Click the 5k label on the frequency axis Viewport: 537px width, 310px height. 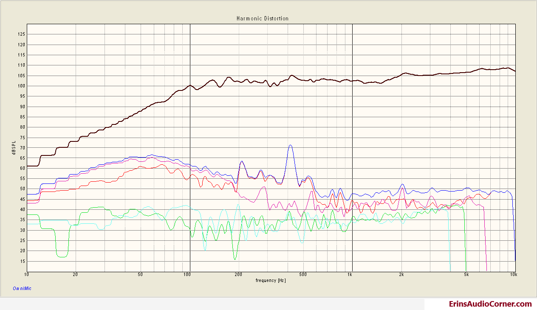point(466,275)
